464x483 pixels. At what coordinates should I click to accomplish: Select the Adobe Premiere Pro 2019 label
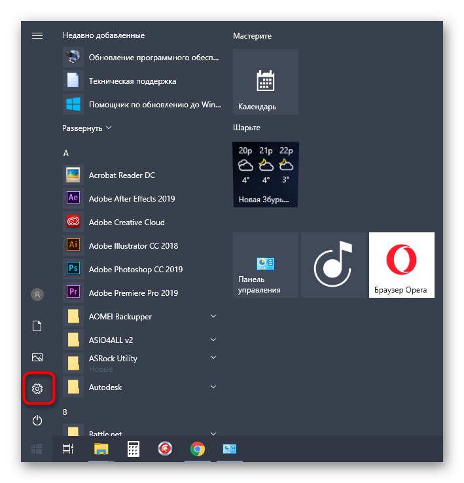click(134, 293)
